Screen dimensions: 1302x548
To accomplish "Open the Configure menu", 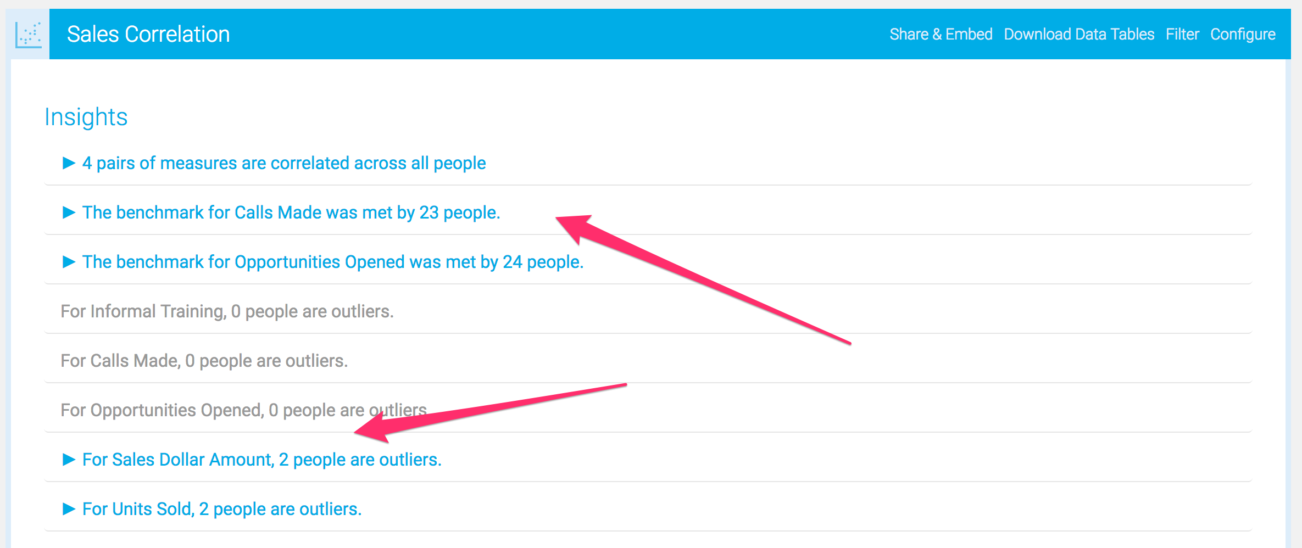I will pos(1243,35).
